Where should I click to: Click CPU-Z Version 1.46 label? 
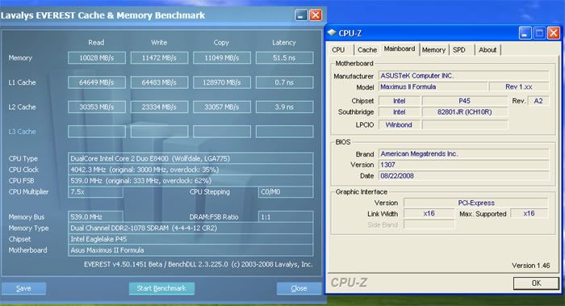click(x=531, y=266)
